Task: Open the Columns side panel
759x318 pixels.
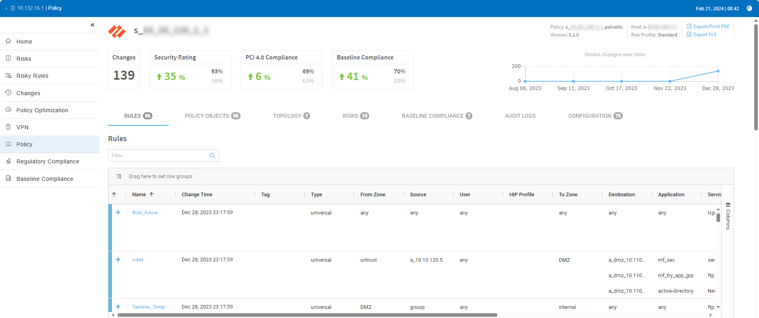Action: 728,216
